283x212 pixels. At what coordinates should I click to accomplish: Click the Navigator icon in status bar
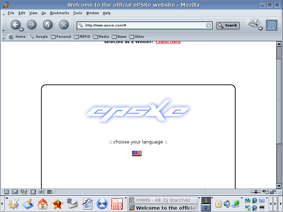[6, 192]
